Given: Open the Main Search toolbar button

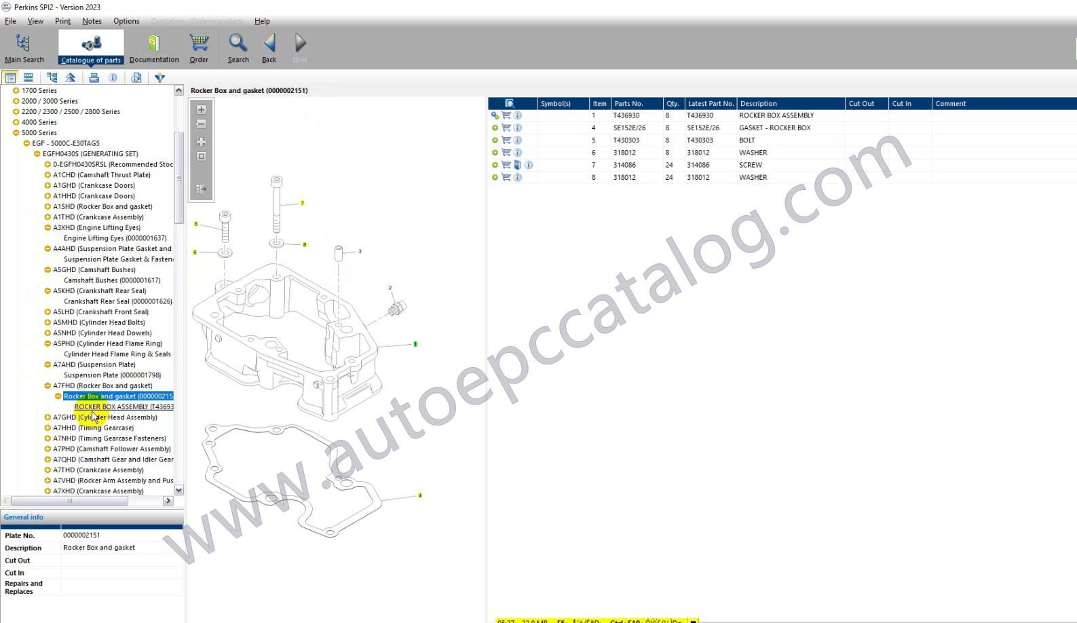Looking at the screenshot, I should (x=24, y=48).
